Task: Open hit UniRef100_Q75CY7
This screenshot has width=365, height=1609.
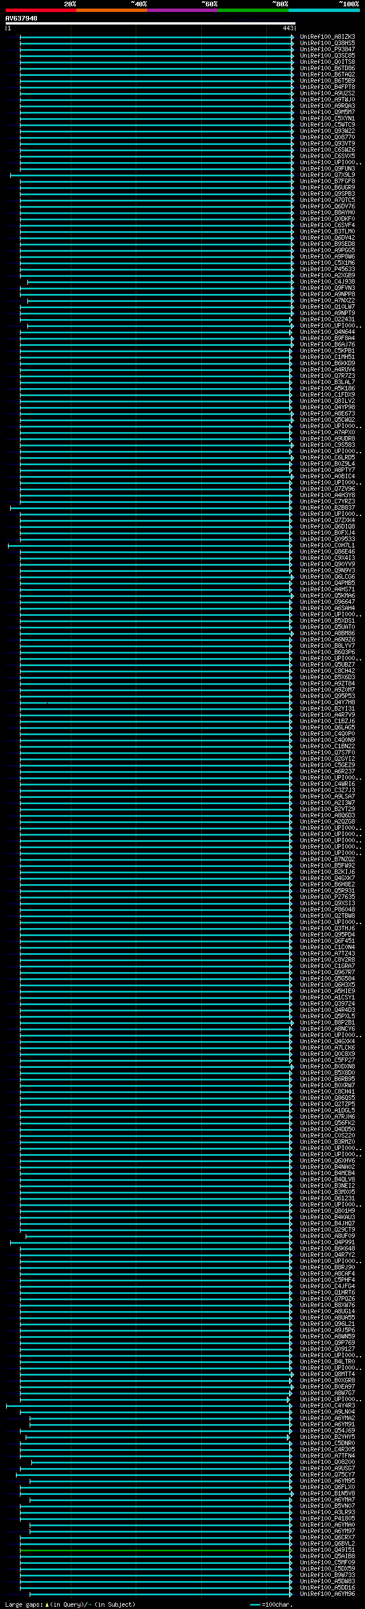Action: point(327,1475)
